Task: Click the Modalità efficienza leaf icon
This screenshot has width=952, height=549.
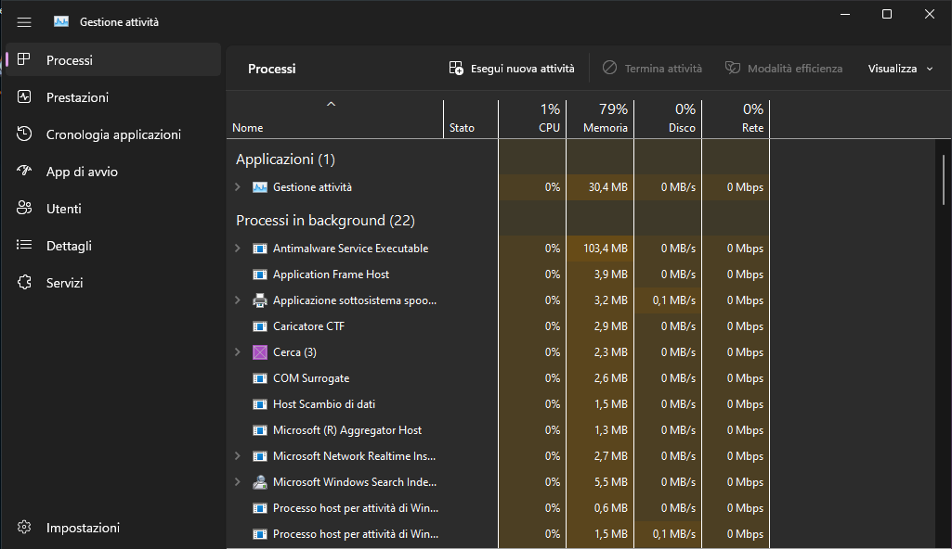Action: (x=733, y=68)
